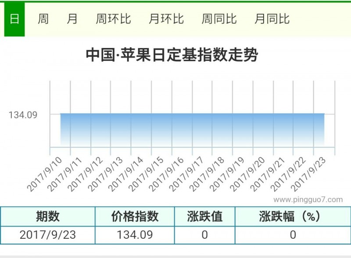Open the 周同比 tab
The width and height of the screenshot is (351, 258).
[x=219, y=19]
